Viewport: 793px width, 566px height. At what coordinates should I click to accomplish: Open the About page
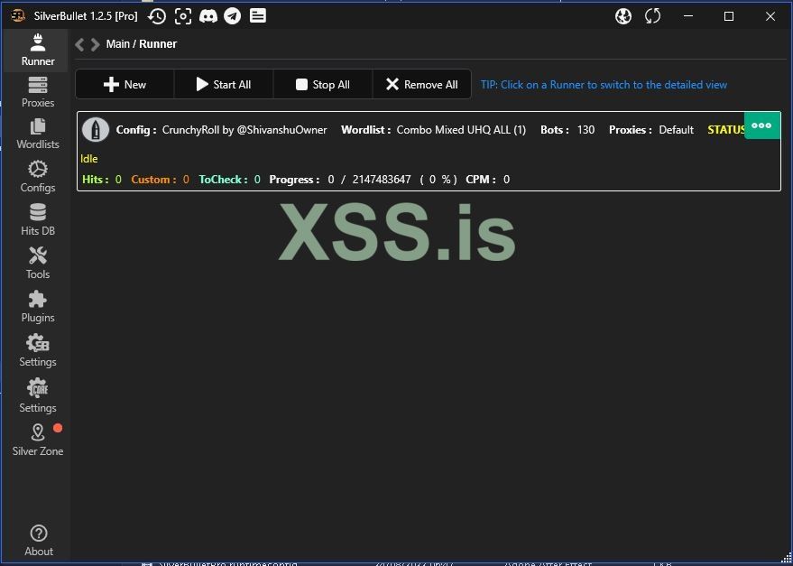[x=39, y=541]
